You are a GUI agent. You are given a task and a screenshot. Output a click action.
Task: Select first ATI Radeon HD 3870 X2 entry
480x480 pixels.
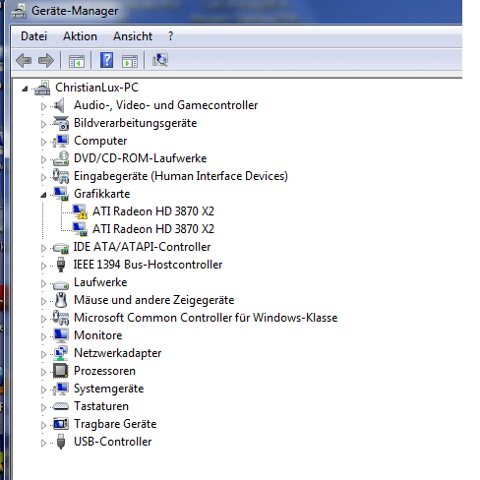pyautogui.click(x=153, y=211)
